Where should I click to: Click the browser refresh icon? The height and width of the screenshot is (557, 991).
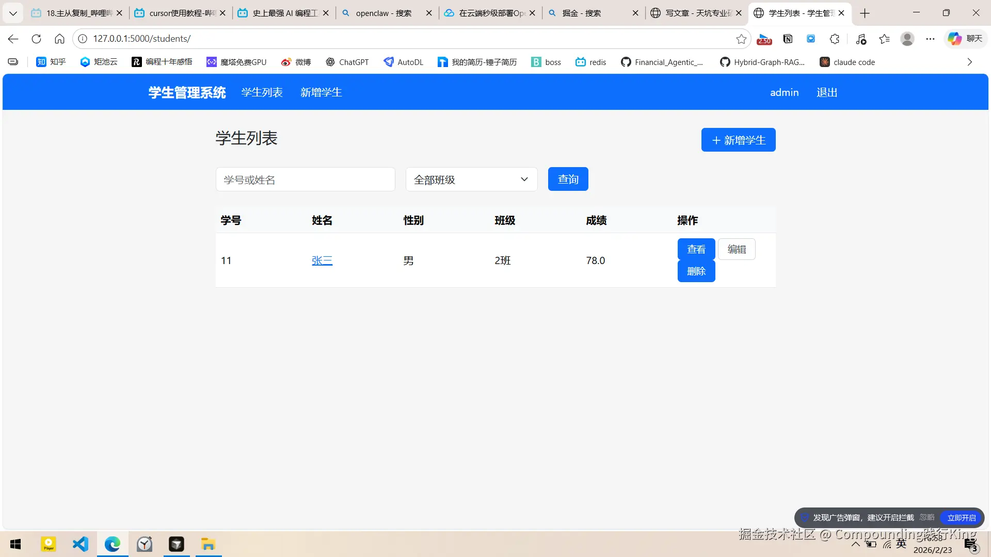click(36, 39)
